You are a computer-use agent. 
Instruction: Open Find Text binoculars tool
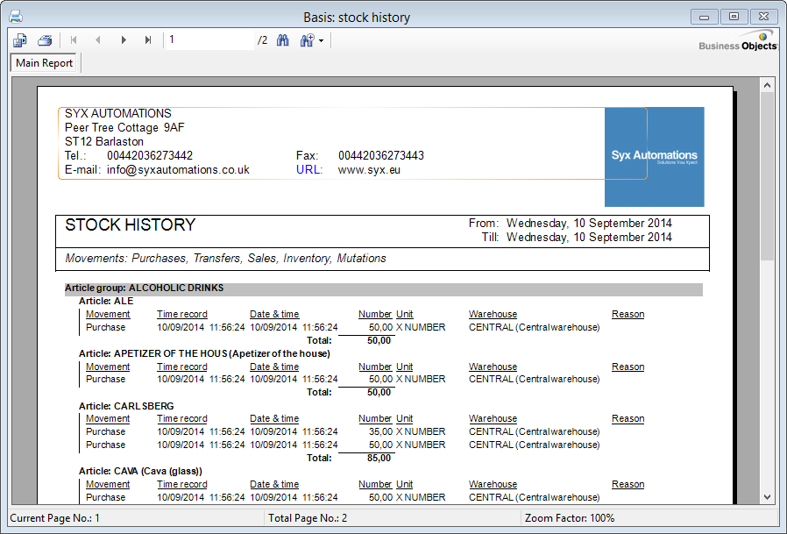point(283,40)
